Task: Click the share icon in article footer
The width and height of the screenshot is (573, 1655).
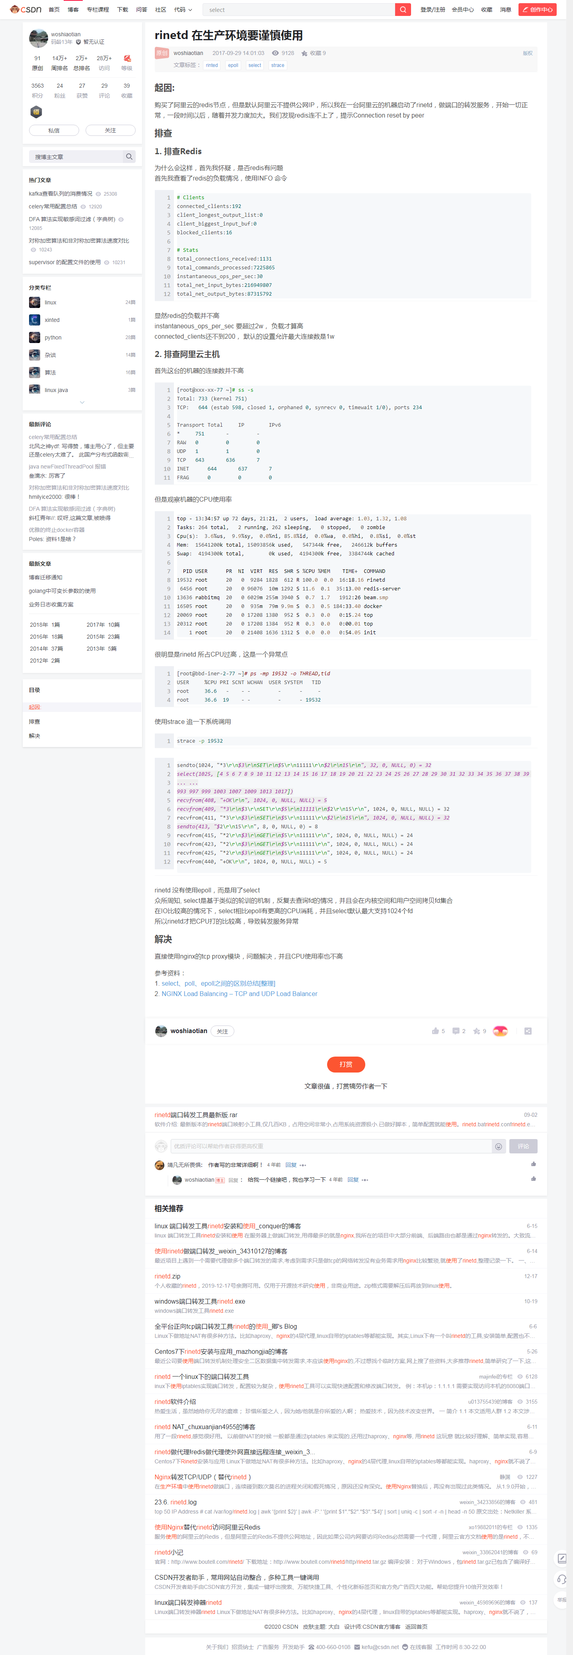Action: (x=528, y=1031)
